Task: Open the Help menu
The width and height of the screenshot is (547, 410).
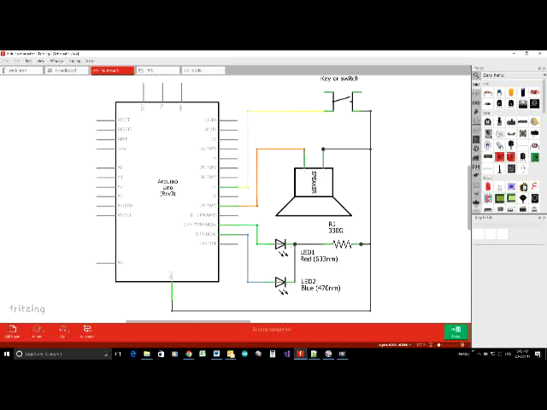Action: click(89, 61)
